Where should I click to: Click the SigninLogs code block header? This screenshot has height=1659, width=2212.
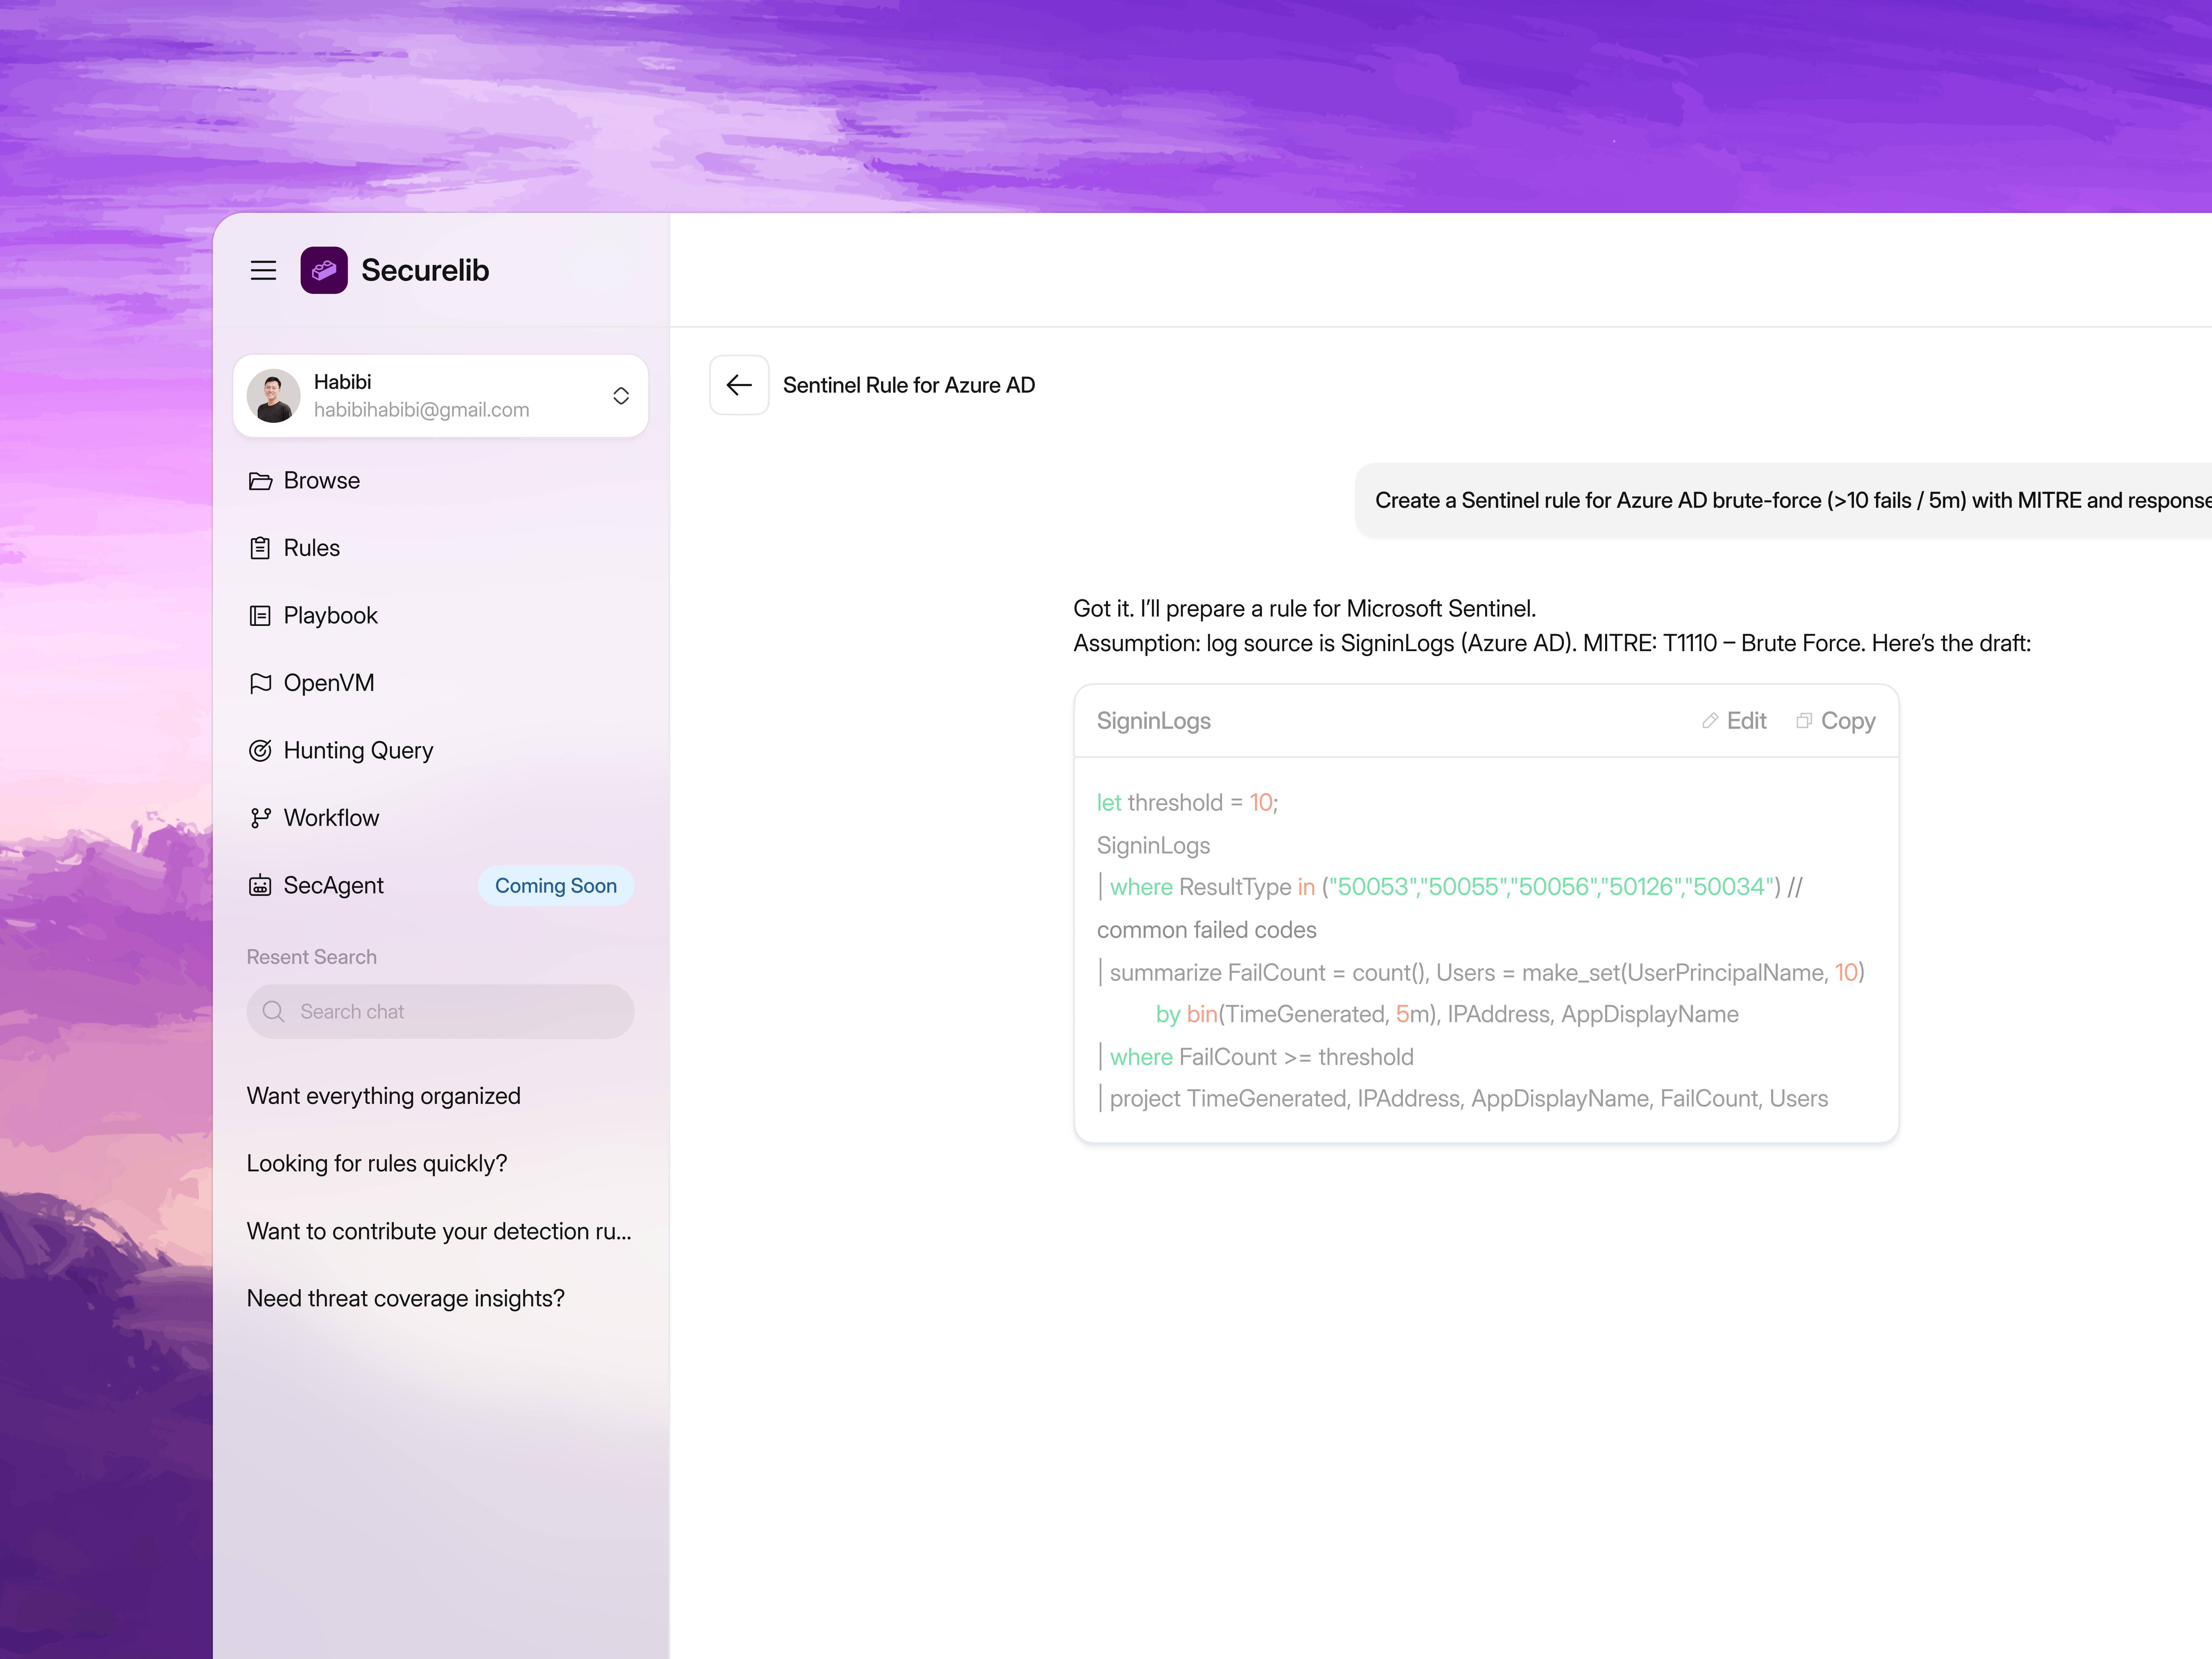tap(1486, 721)
